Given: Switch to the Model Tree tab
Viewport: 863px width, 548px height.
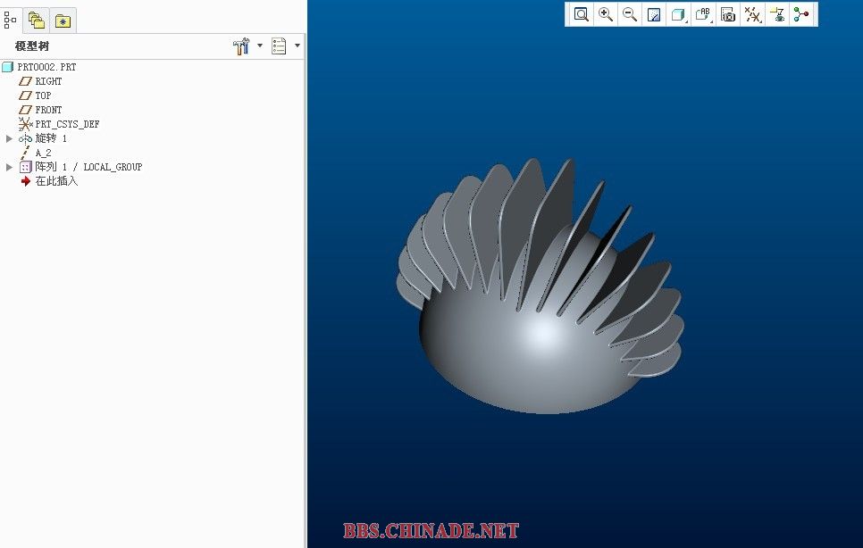Looking at the screenshot, I should (x=11, y=19).
